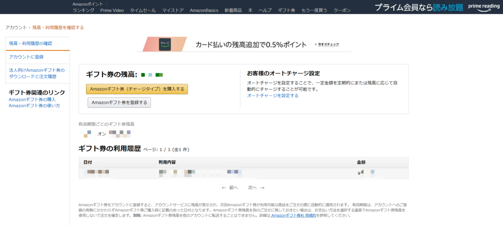The image size is (503, 230).
Task: Open アカウントに登録 sidebar item
Action: 37,57
